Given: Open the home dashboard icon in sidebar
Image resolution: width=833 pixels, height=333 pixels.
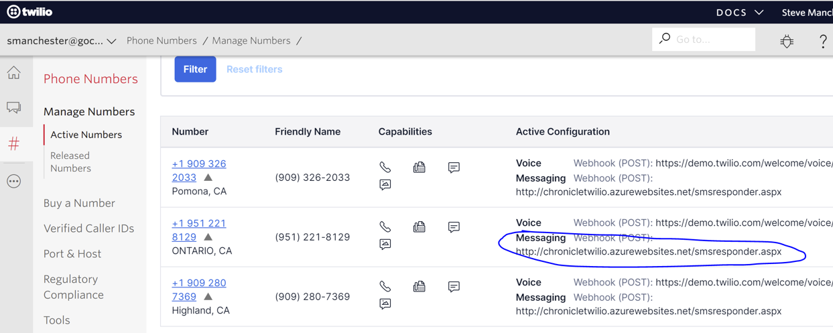Looking at the screenshot, I should coord(14,72).
